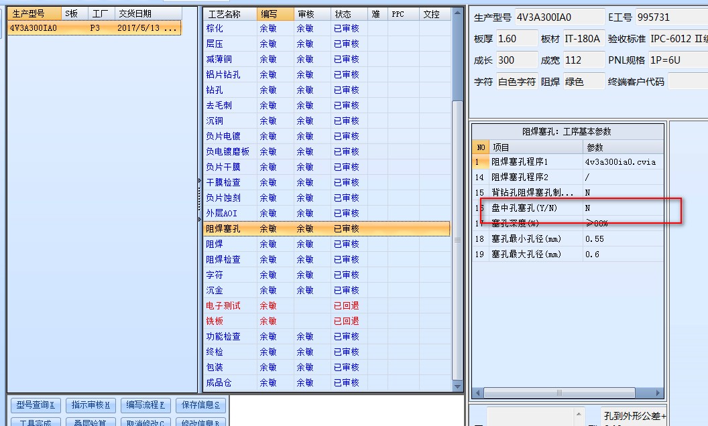Image resolution: width=708 pixels, height=426 pixels.
Task: Click the process list vertical scrollbar thumb
Action: point(457,240)
